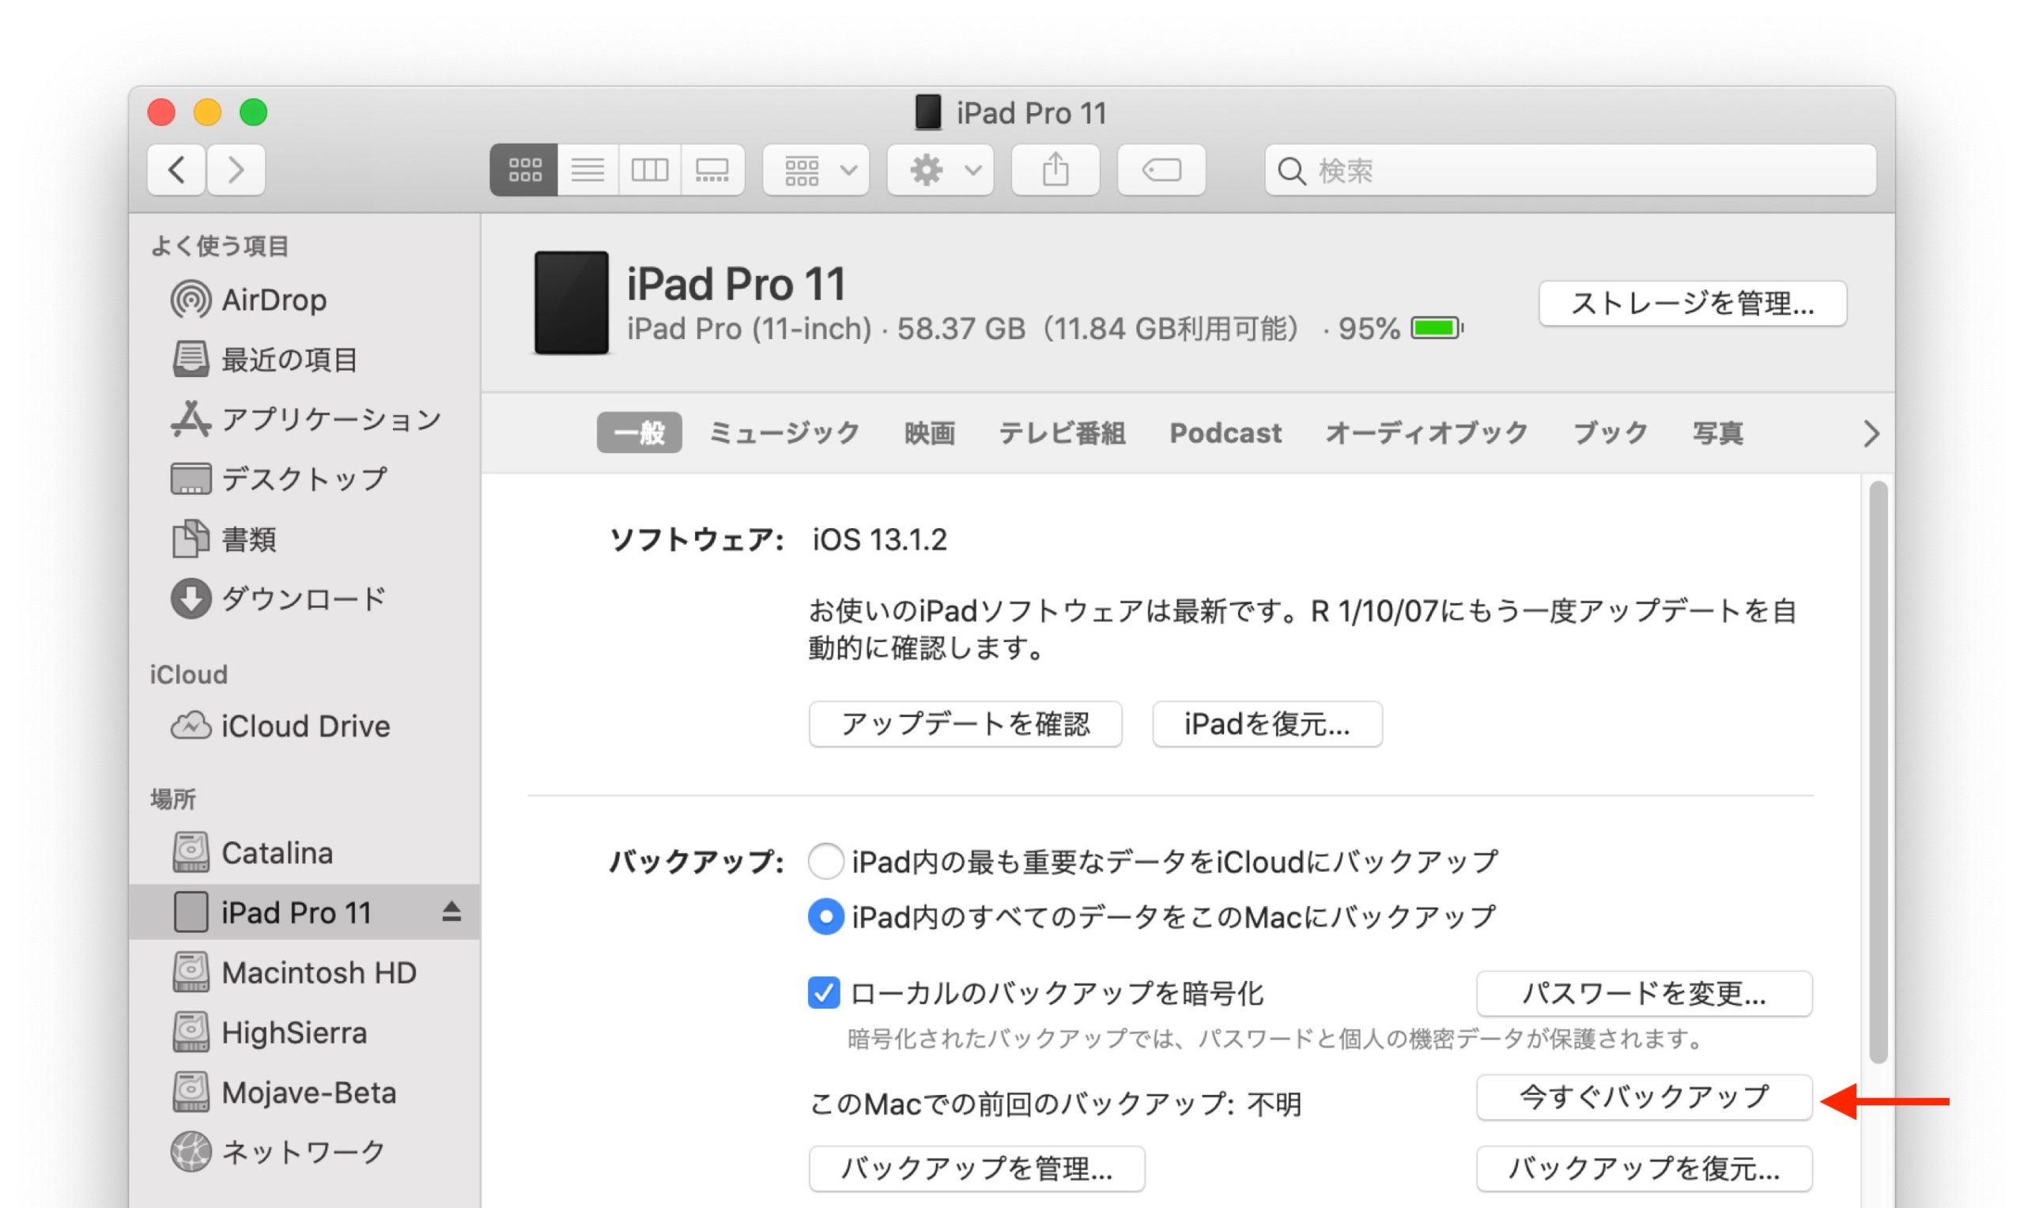This screenshot has height=1208, width=2024.
Task: Eject iPad Pro 11 device
Action: click(x=451, y=912)
